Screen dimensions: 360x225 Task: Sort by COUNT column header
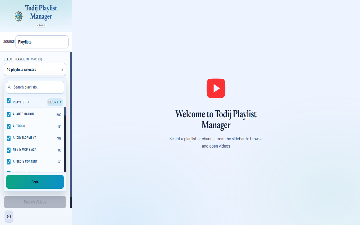click(x=55, y=102)
